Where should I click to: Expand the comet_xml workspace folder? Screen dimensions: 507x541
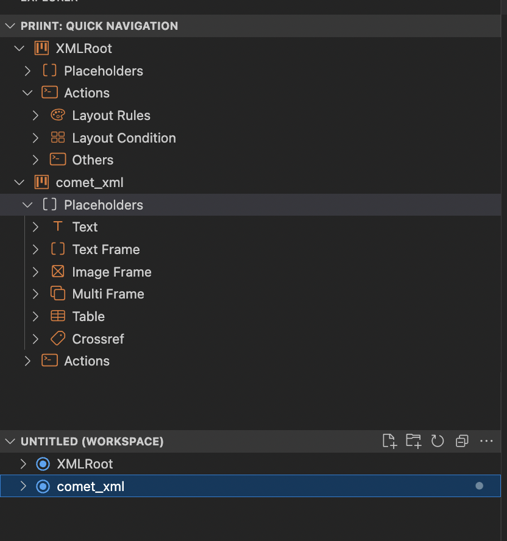pyautogui.click(x=24, y=486)
